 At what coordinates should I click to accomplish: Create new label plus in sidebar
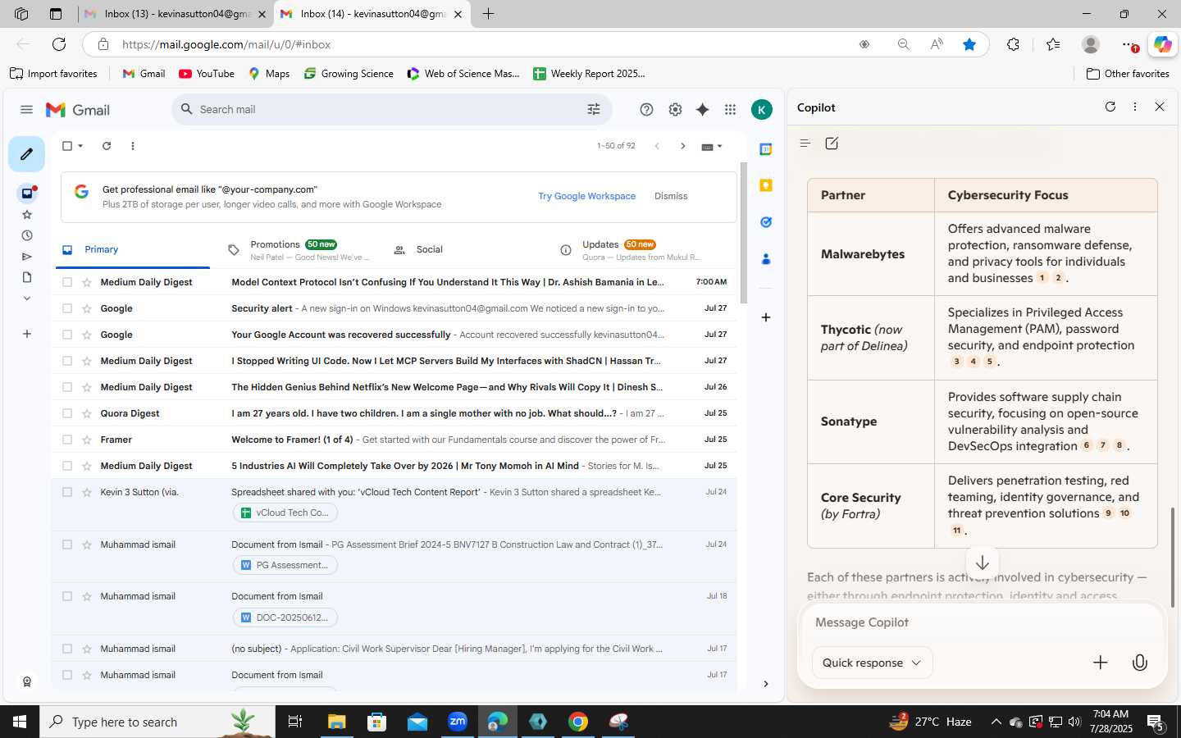(27, 334)
